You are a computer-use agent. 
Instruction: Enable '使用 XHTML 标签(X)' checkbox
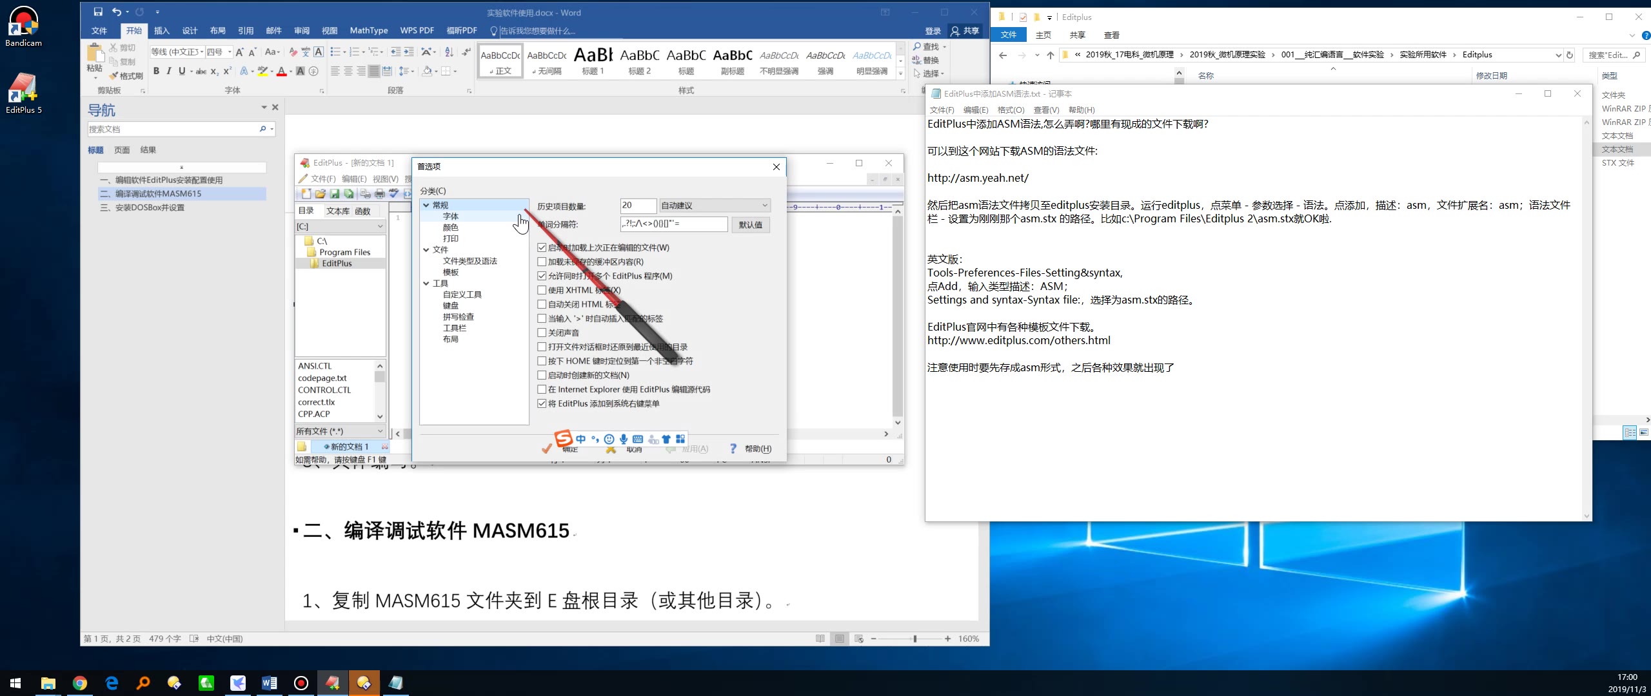point(542,290)
